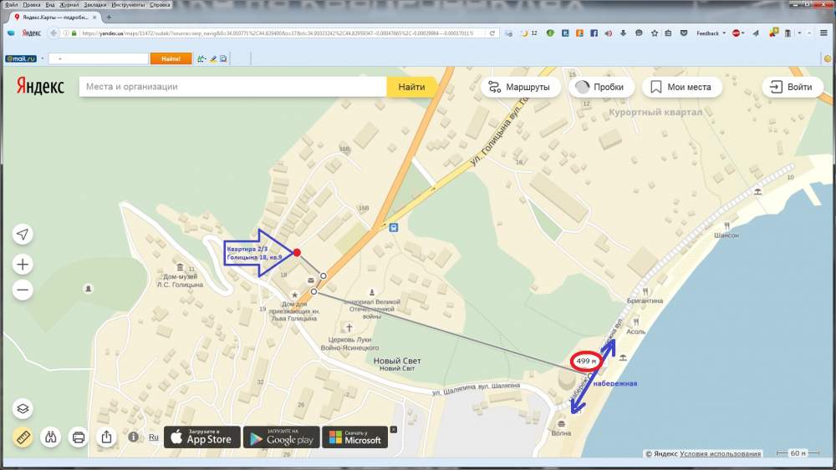The width and height of the screenshot is (836, 470).
Task: Open Мои места bookmarks
Action: [x=682, y=88]
